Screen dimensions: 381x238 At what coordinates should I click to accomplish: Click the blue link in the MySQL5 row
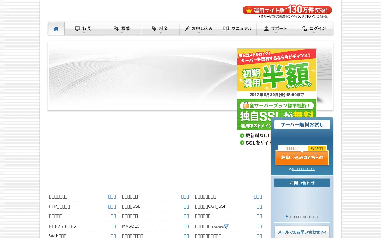click(x=186, y=226)
